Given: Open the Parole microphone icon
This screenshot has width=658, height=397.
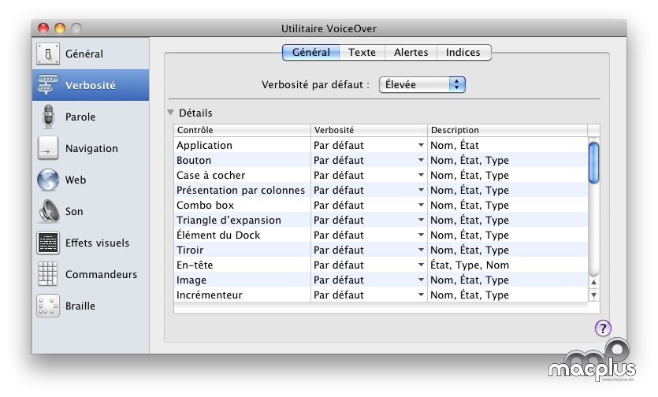Looking at the screenshot, I should pyautogui.click(x=49, y=117).
